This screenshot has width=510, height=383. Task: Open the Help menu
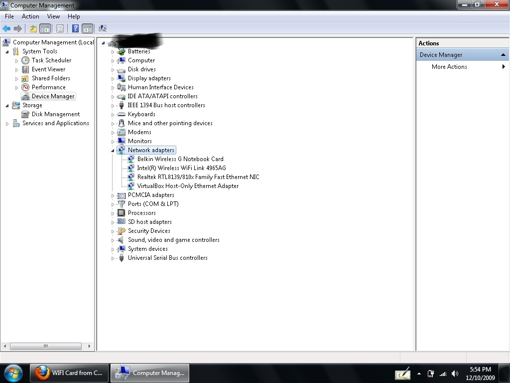tap(74, 16)
